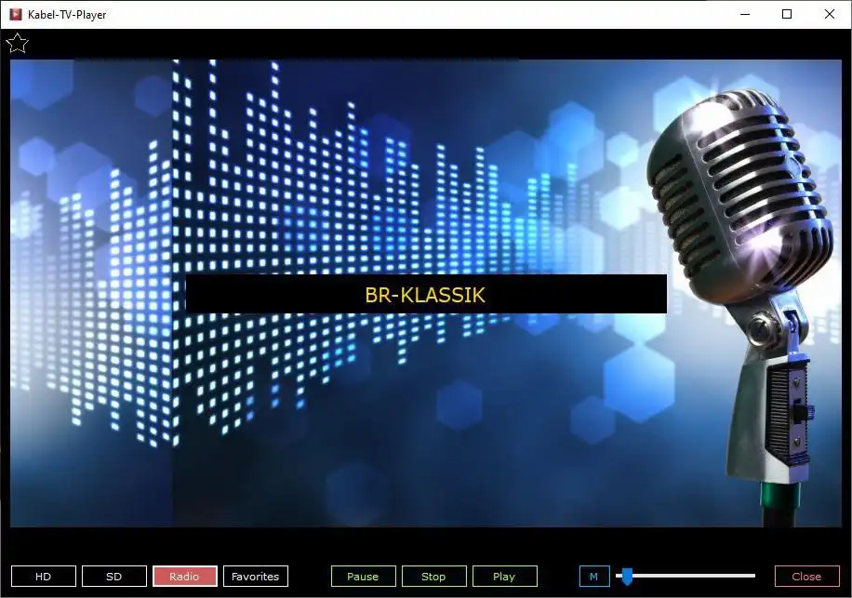Viewport: 852px width, 598px height.
Task: Close the player using the red Close button
Action: (807, 577)
